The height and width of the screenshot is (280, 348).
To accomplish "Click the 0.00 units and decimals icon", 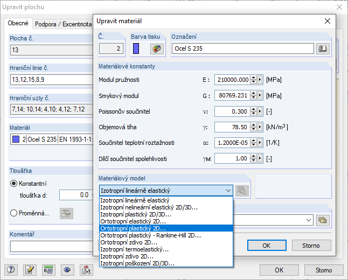I will [x=48, y=270].
